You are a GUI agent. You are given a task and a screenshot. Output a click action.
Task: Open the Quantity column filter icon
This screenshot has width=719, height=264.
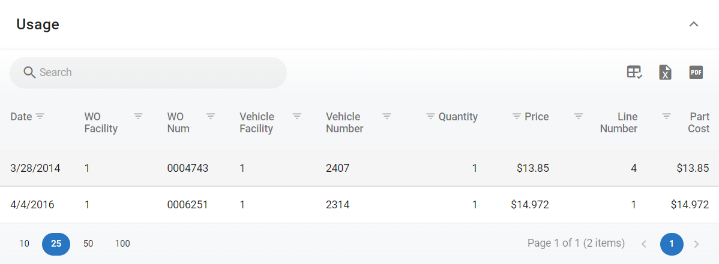pyautogui.click(x=430, y=116)
